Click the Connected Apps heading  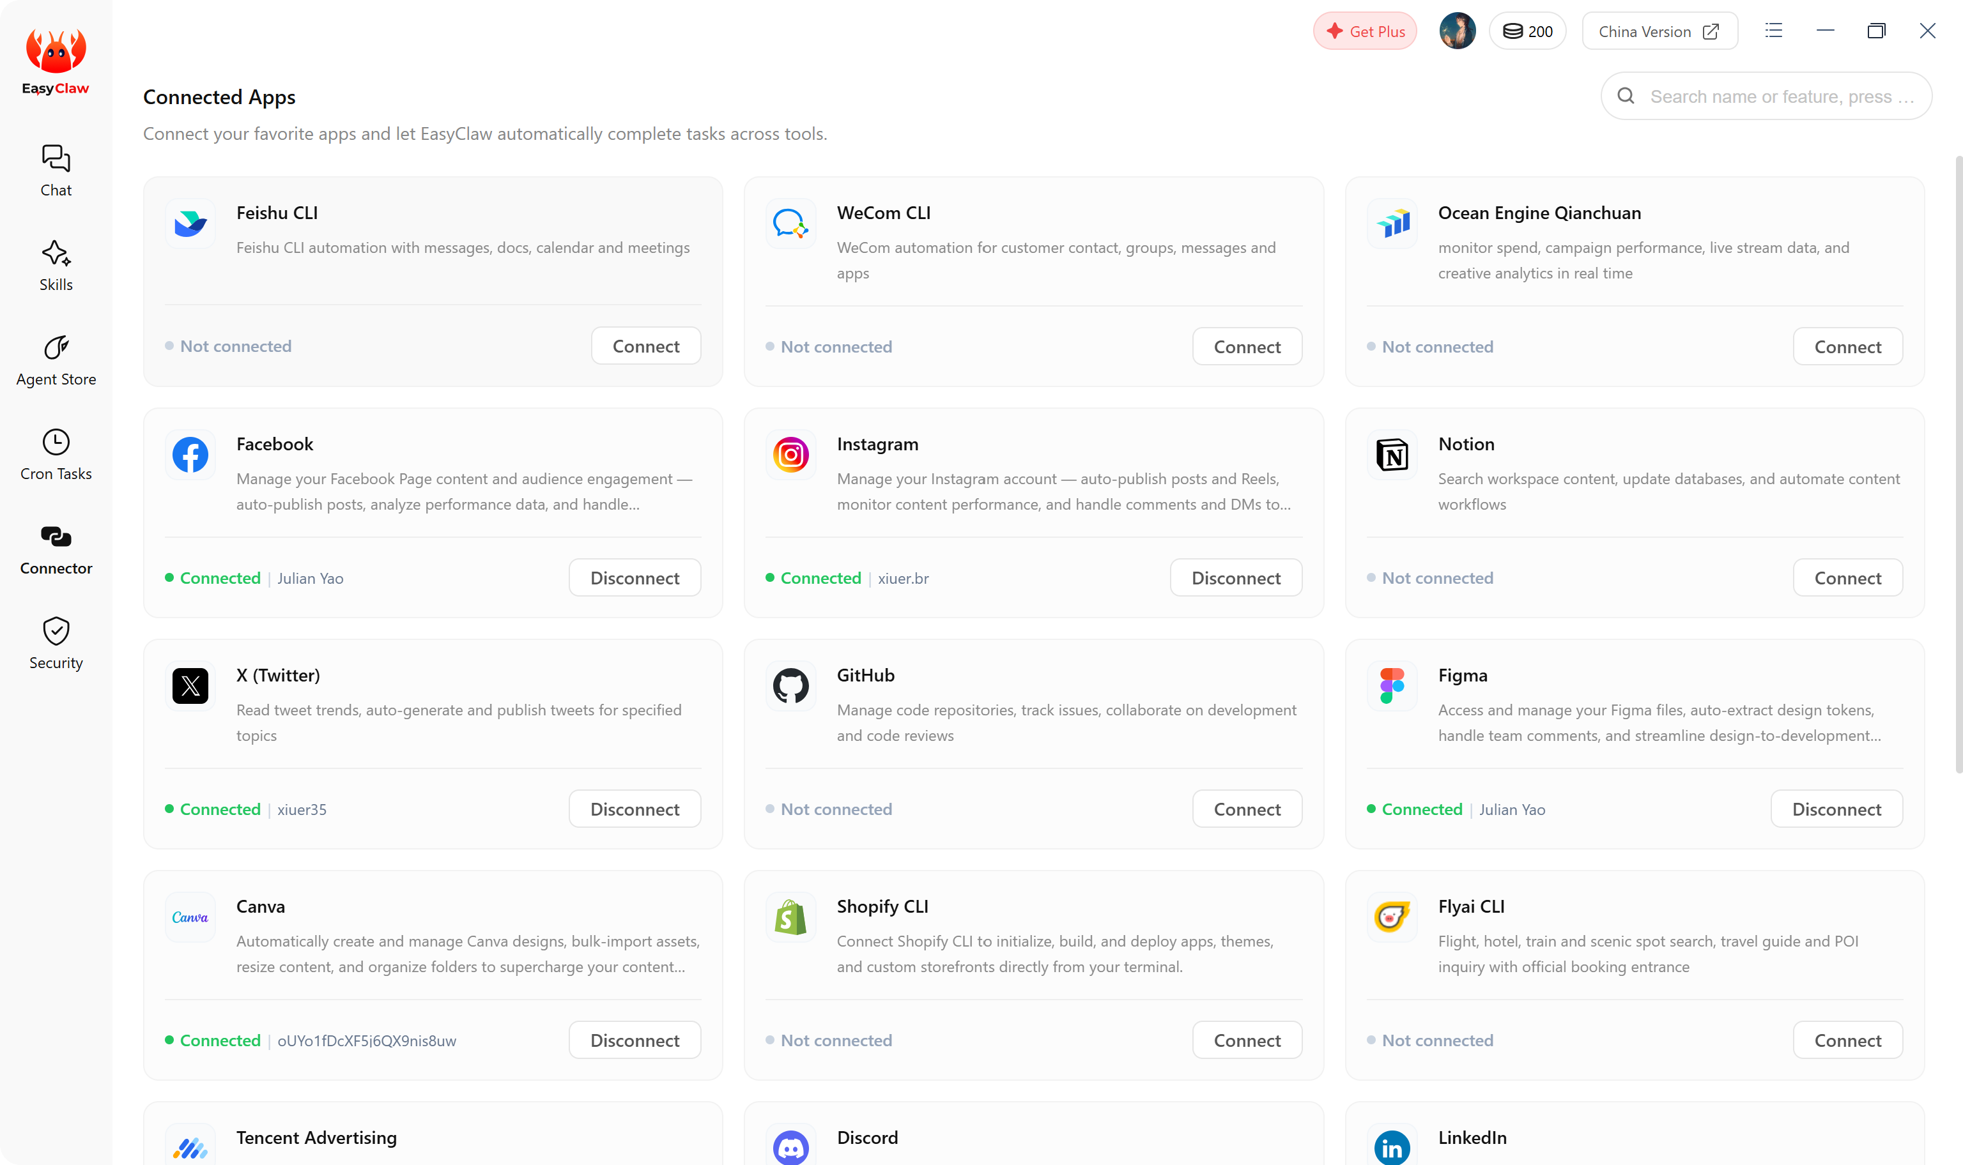(219, 96)
